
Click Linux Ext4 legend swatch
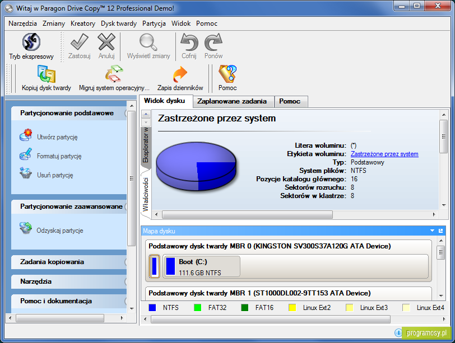pos(406,308)
